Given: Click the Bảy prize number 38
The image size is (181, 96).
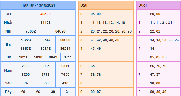Looking at the screenshot, I should 53,92.
